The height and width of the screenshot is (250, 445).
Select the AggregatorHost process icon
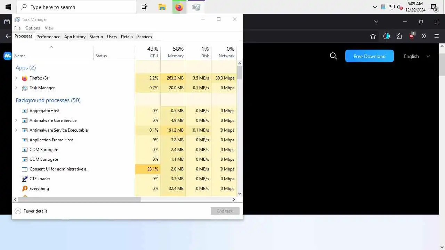pos(24,111)
